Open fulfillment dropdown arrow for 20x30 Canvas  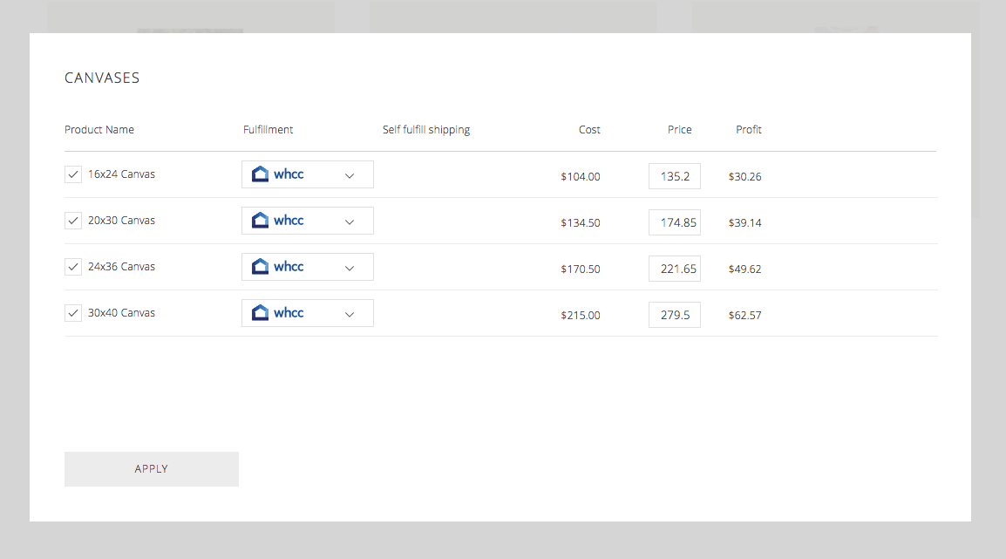coord(350,222)
